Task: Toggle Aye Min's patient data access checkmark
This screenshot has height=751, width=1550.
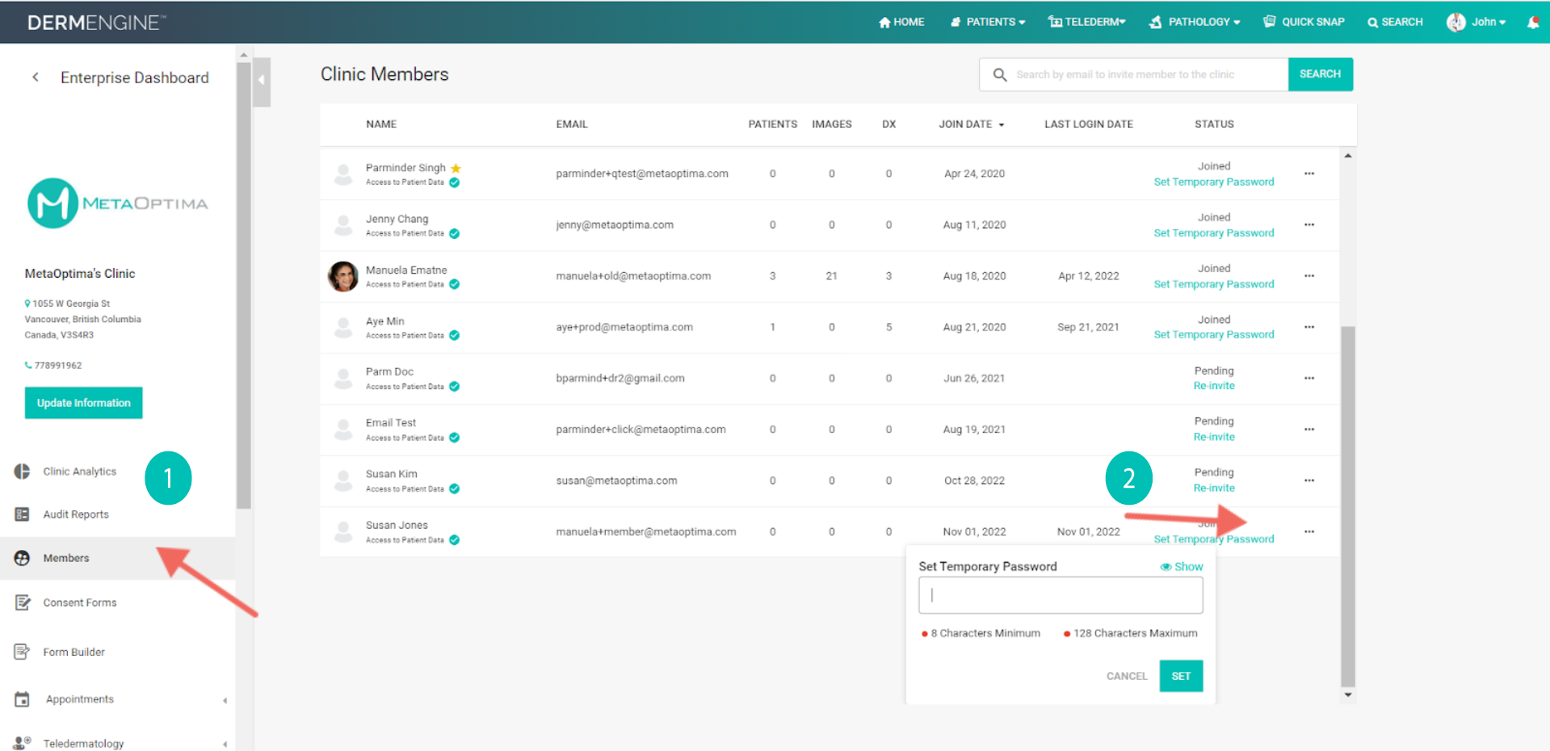Action: click(455, 336)
